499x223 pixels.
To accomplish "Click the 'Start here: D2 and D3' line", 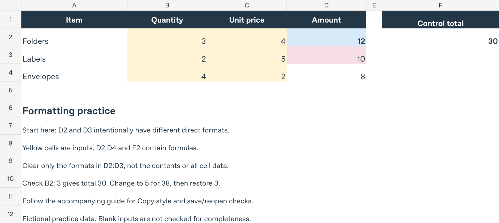I will click(126, 130).
